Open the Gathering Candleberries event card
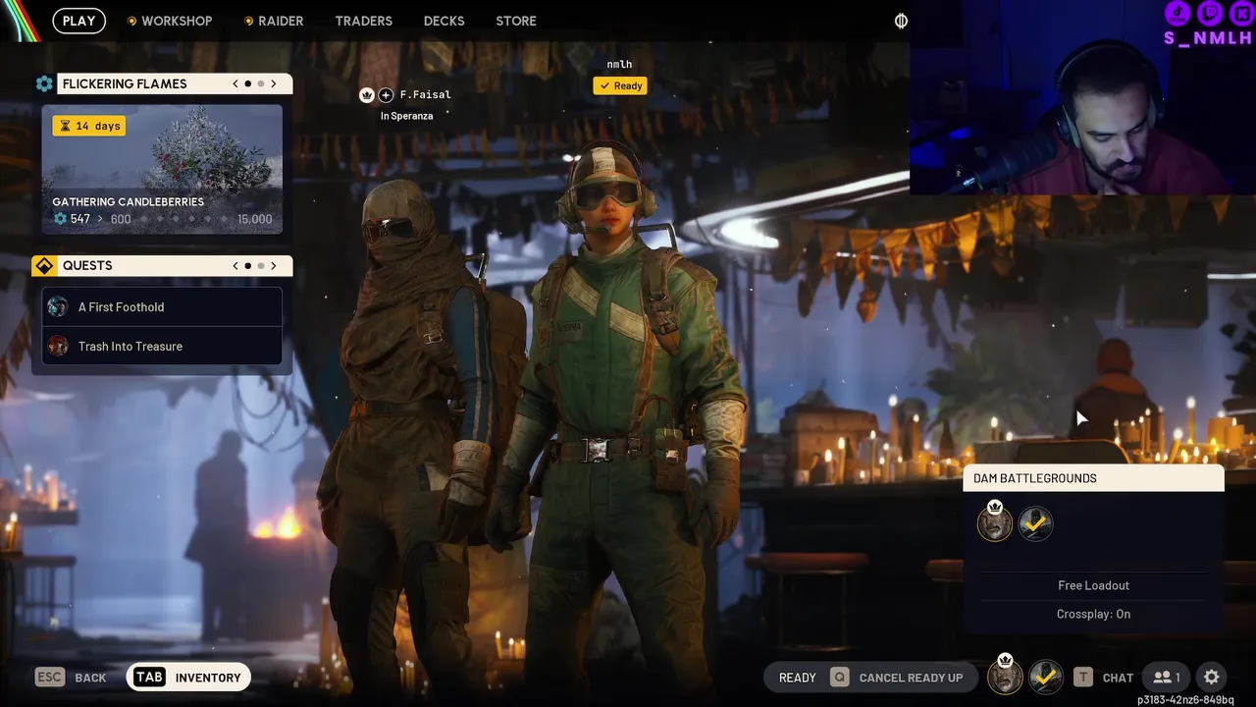The height and width of the screenshot is (707, 1256). pos(162,170)
